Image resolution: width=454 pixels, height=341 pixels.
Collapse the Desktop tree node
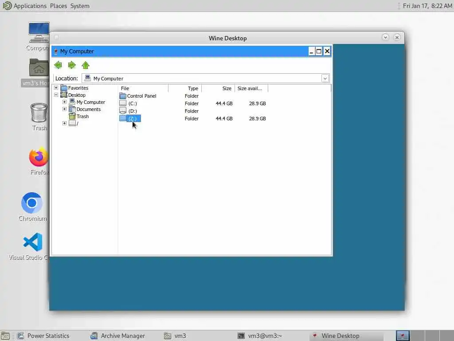[56, 95]
